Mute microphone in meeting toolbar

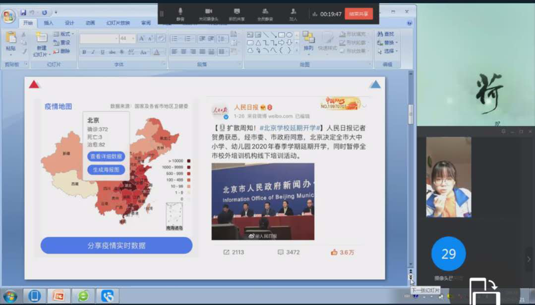coord(180,14)
